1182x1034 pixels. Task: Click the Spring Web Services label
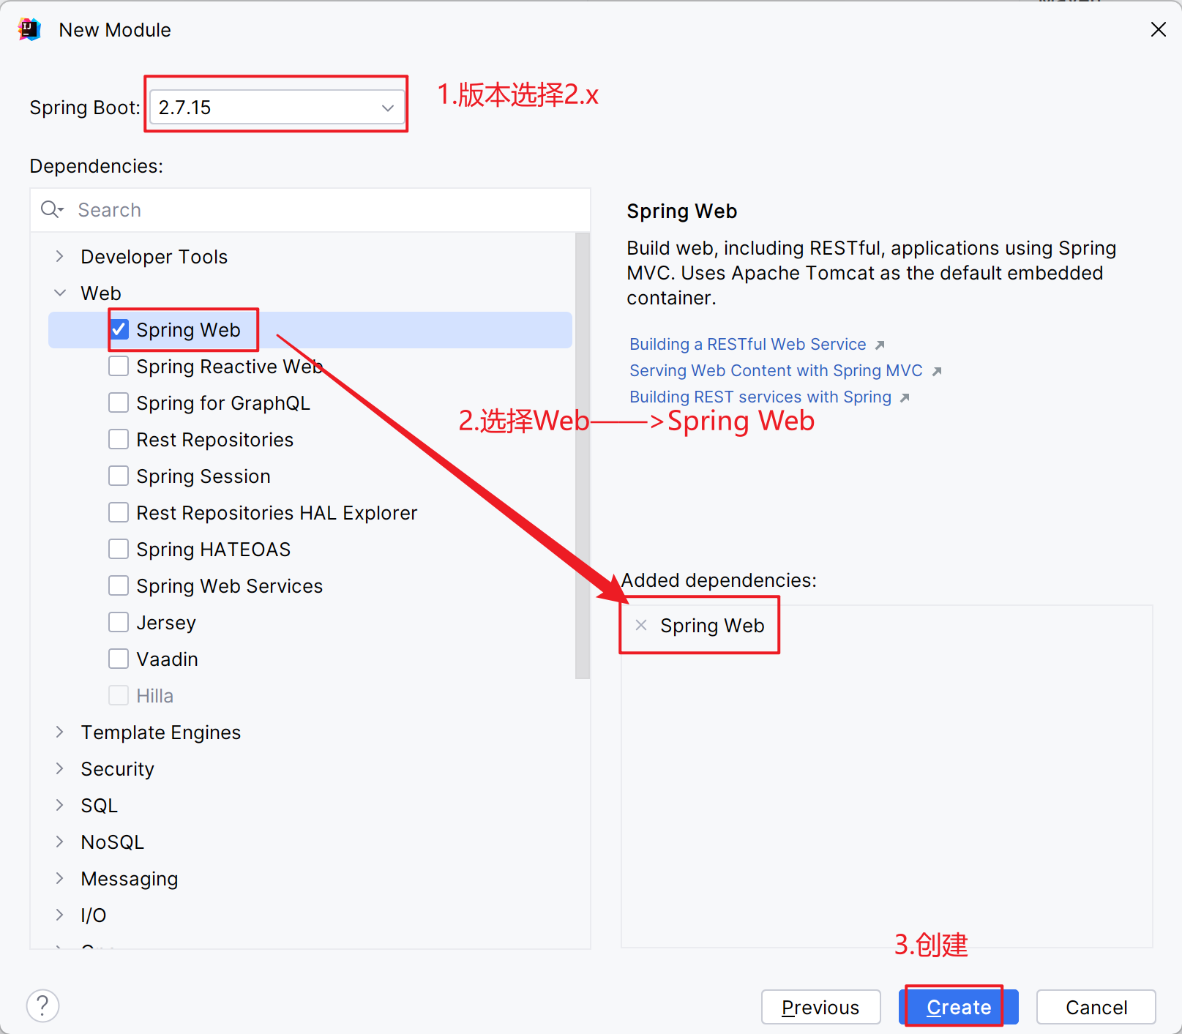230,586
